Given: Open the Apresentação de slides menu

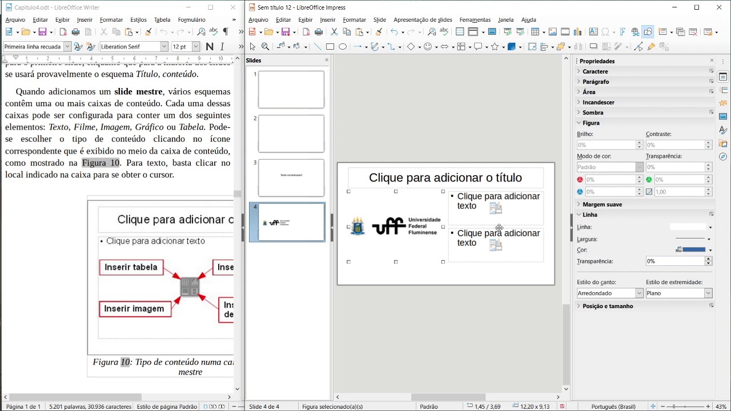Looking at the screenshot, I should 423,20.
